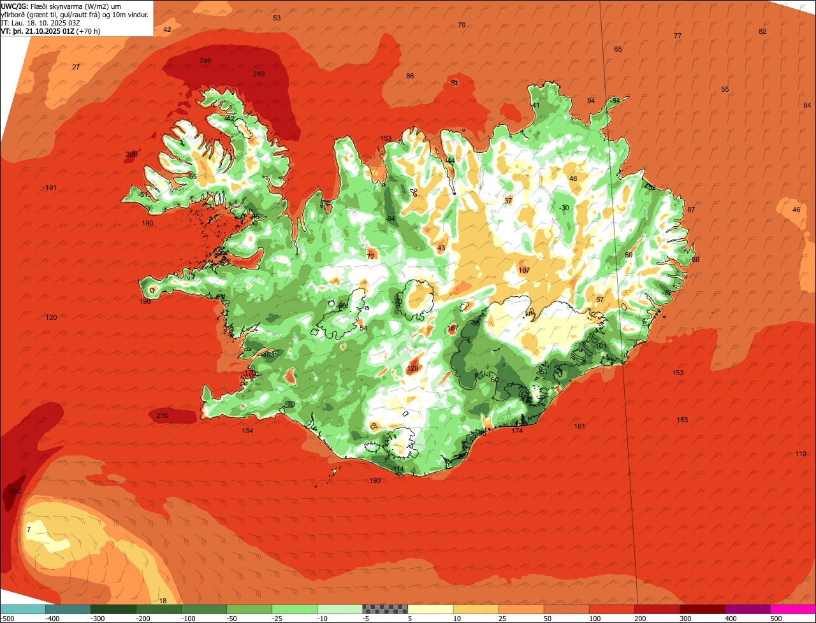
Task: Click the value '210' in the dark red patch
Action: click(x=163, y=416)
